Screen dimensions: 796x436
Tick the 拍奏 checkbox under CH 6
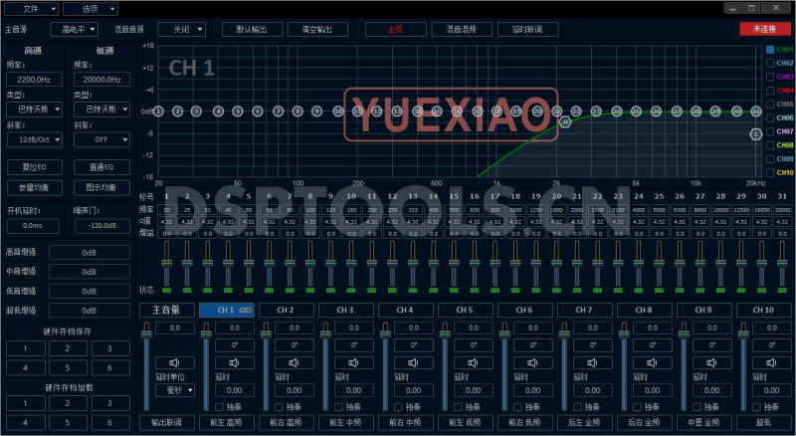click(517, 406)
